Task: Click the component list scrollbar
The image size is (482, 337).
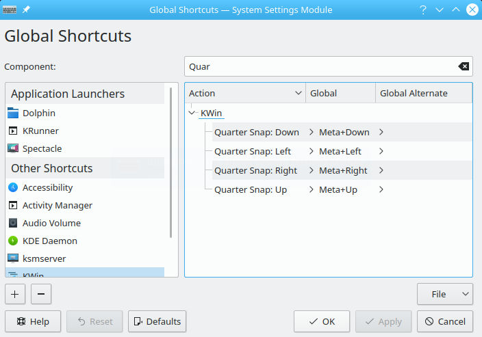Action: (x=170, y=163)
